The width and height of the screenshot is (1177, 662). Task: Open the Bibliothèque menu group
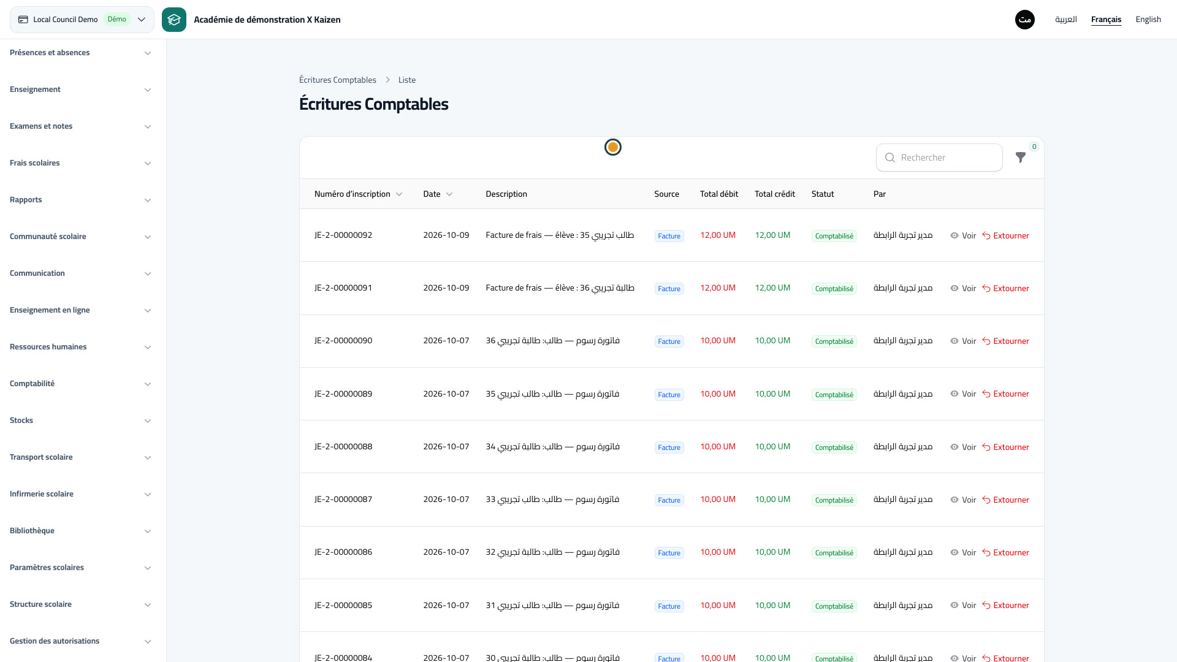pos(80,531)
